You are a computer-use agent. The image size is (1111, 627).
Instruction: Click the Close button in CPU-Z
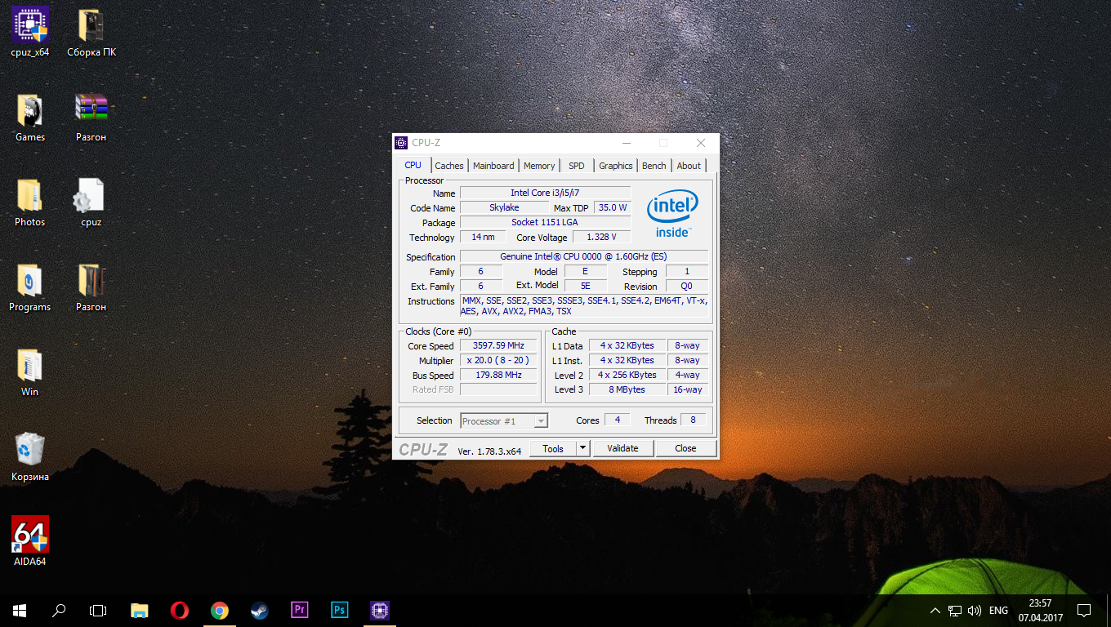point(685,448)
